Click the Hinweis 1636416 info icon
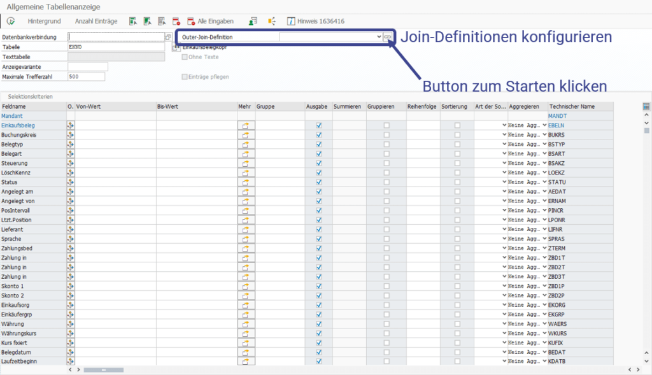This screenshot has height=375, width=652. pos(292,21)
